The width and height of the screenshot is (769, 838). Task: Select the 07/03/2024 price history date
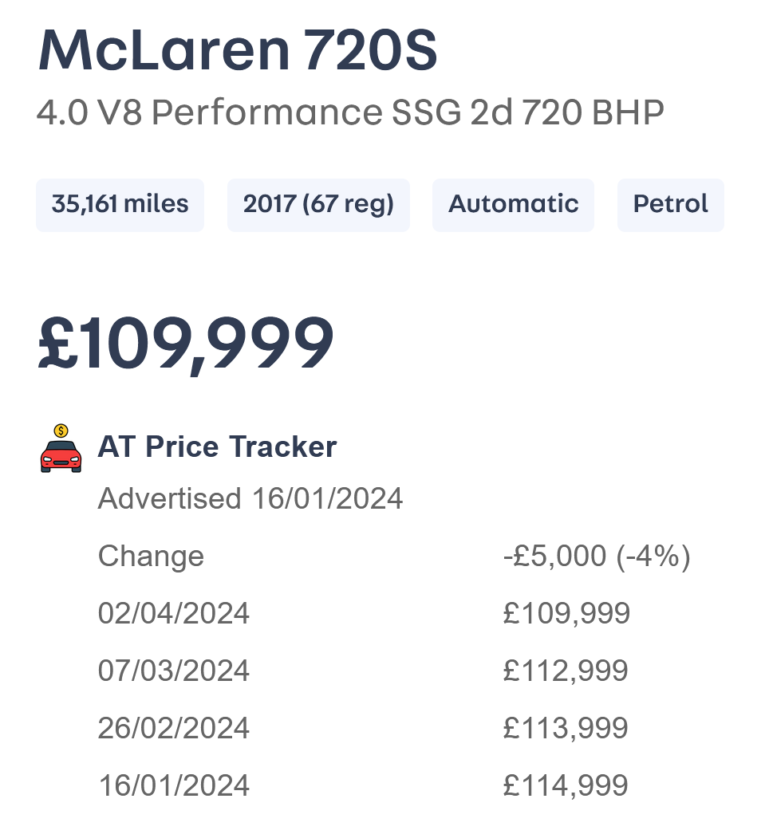(173, 671)
